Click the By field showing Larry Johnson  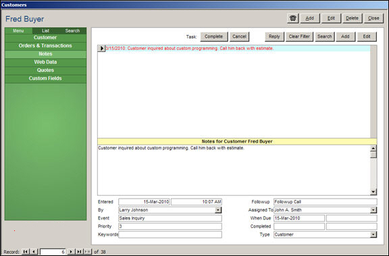click(x=167, y=210)
